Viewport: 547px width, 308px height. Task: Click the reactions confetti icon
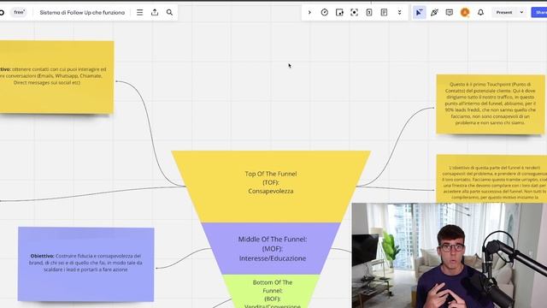tap(434, 13)
